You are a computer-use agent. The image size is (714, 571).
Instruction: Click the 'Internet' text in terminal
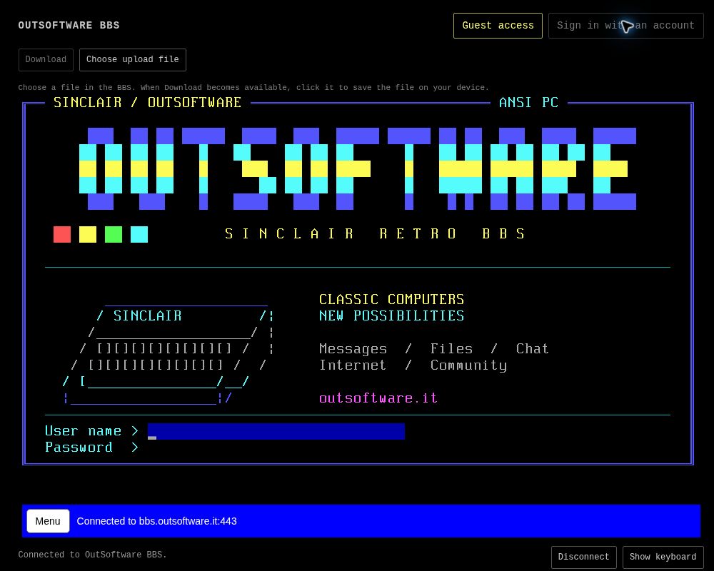[x=353, y=365]
